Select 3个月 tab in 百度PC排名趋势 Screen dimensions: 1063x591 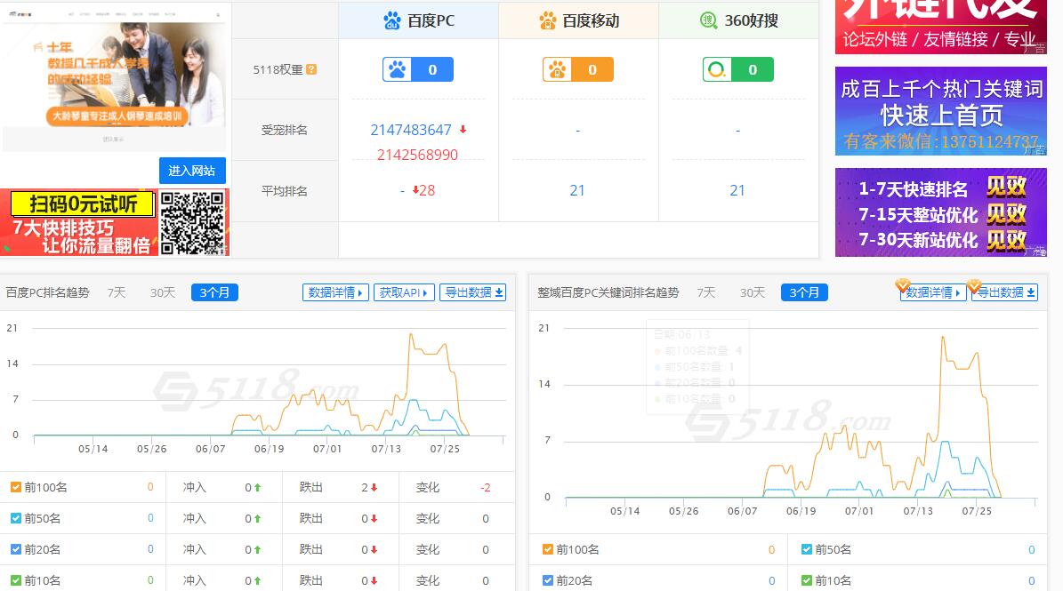(x=214, y=292)
